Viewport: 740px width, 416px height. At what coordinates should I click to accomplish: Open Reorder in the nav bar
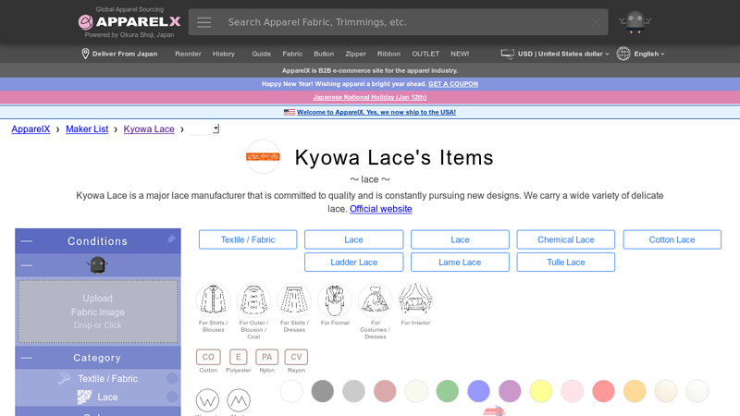tap(188, 54)
